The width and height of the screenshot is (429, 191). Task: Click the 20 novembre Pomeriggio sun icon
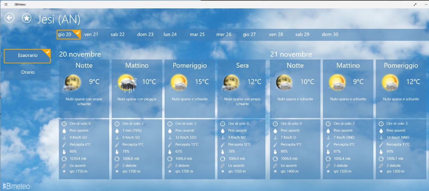coord(179,82)
